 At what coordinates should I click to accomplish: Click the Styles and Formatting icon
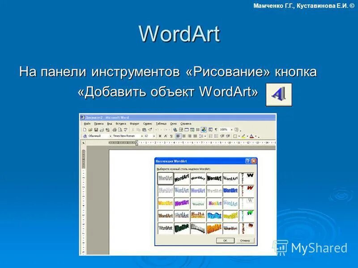pyautogui.click(x=85, y=136)
